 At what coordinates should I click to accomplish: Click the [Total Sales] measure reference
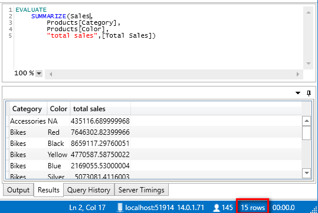pos(127,36)
